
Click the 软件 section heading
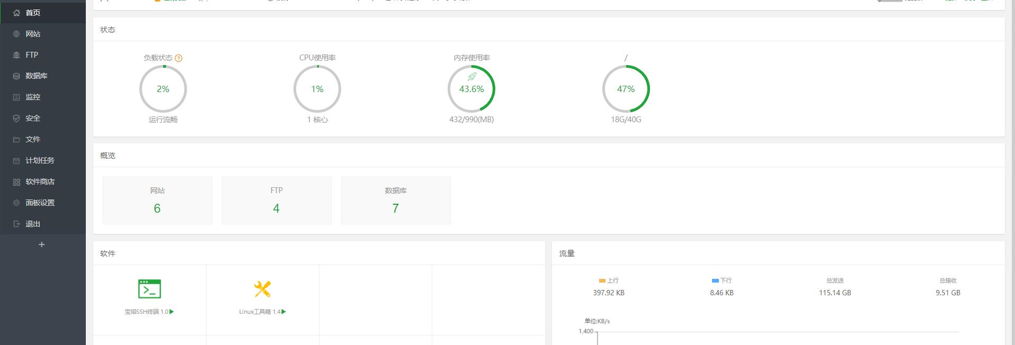[108, 253]
